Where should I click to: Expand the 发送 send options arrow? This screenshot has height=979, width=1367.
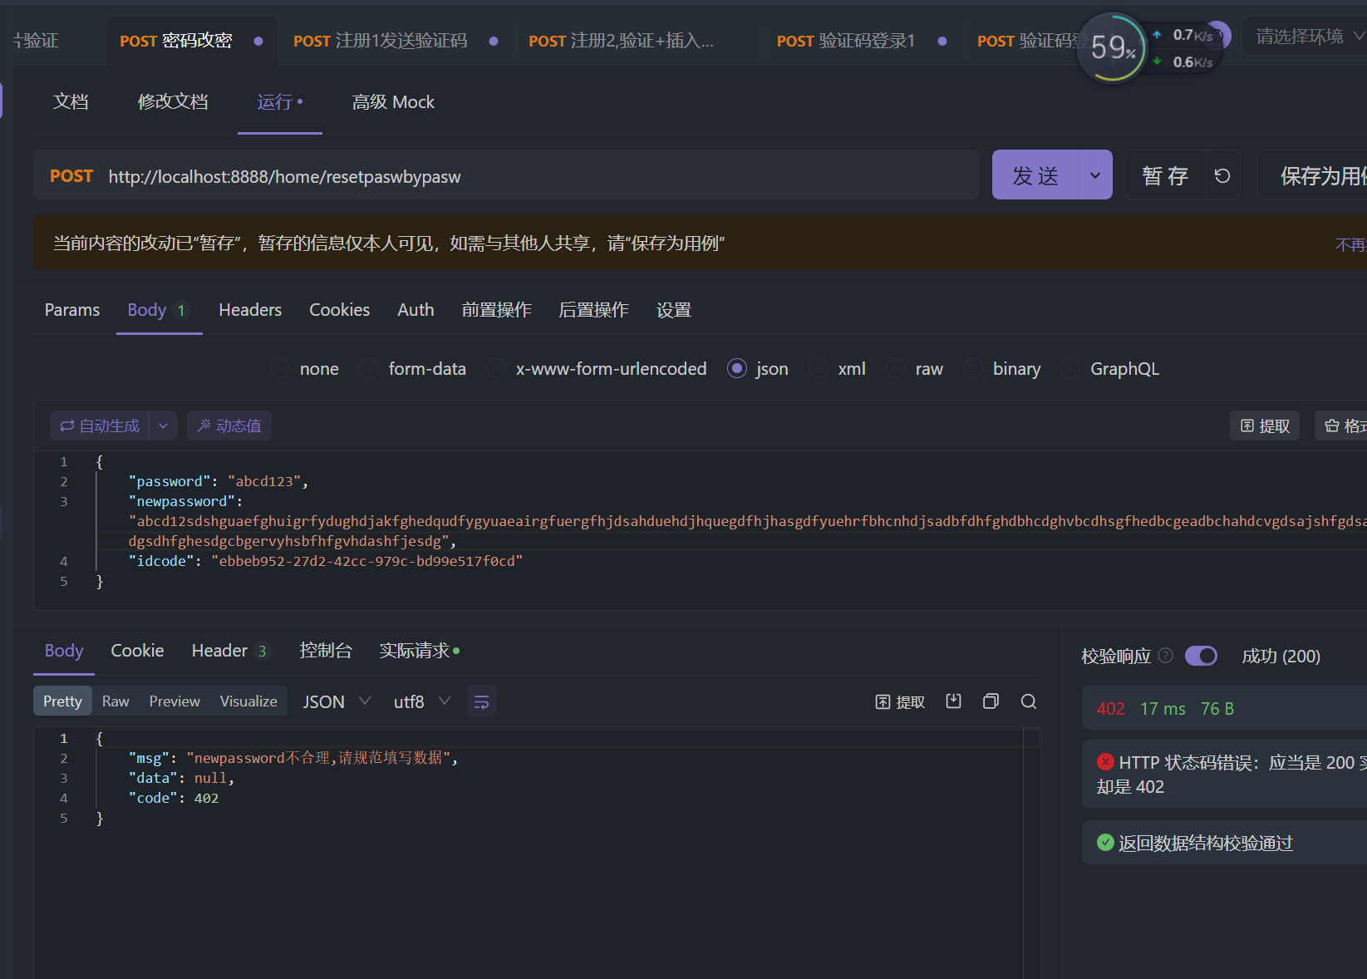[x=1095, y=175]
